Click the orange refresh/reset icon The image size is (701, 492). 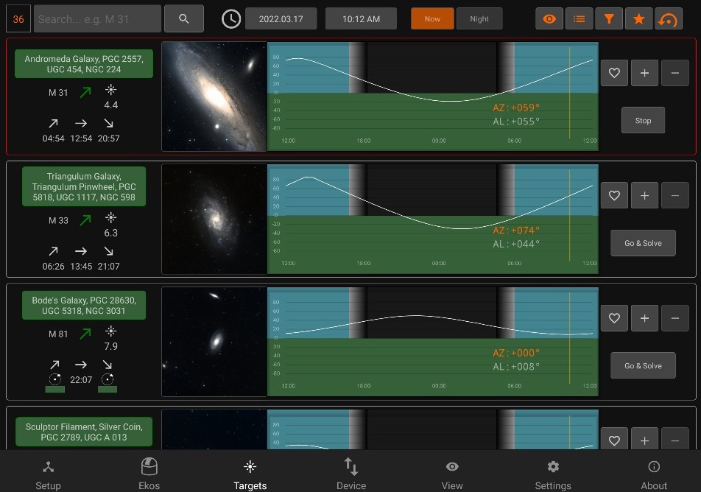pyautogui.click(x=669, y=19)
